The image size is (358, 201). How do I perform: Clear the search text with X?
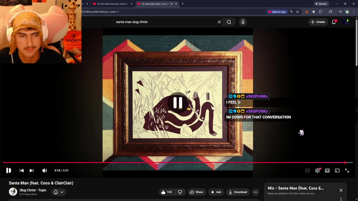point(219,22)
